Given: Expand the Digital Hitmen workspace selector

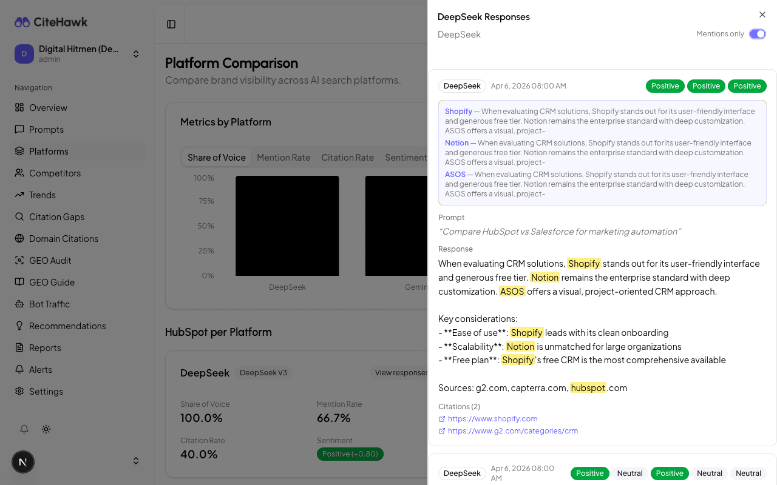Looking at the screenshot, I should (x=136, y=53).
